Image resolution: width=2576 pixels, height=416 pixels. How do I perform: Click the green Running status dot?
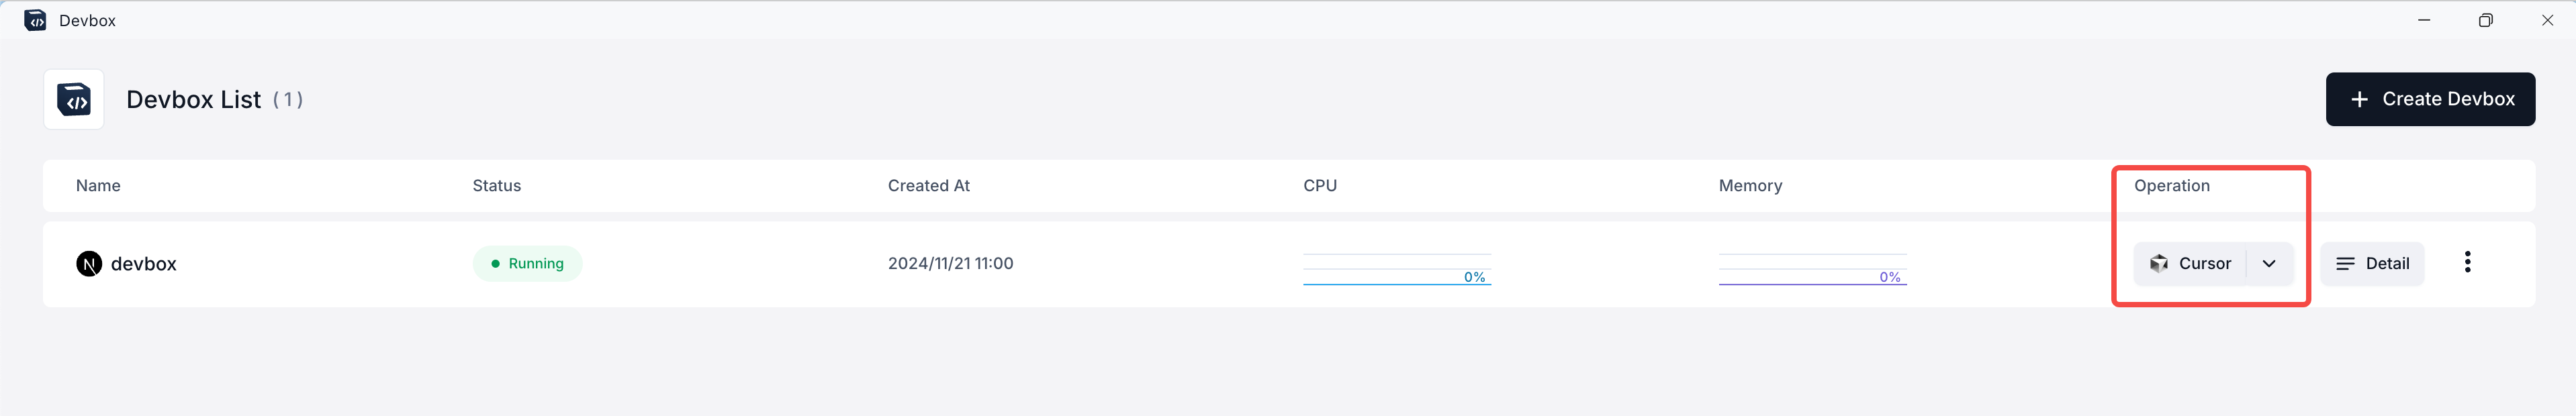[x=495, y=264]
